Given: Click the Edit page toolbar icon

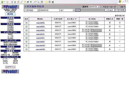Looking at the screenshot, I should click(42, 2).
